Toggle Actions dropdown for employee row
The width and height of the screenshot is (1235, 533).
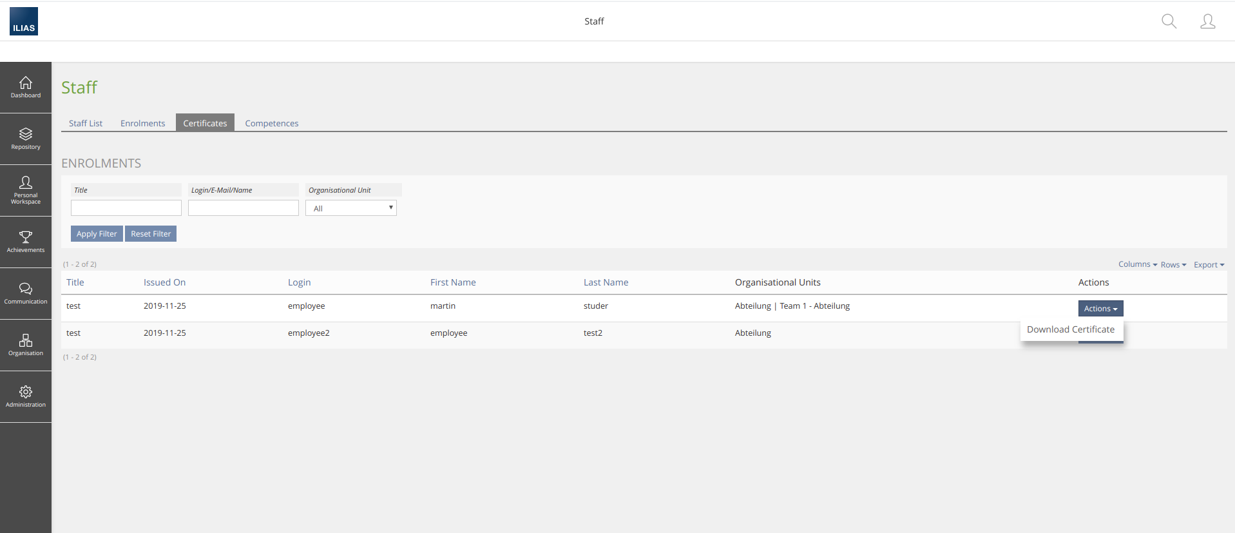point(1100,309)
